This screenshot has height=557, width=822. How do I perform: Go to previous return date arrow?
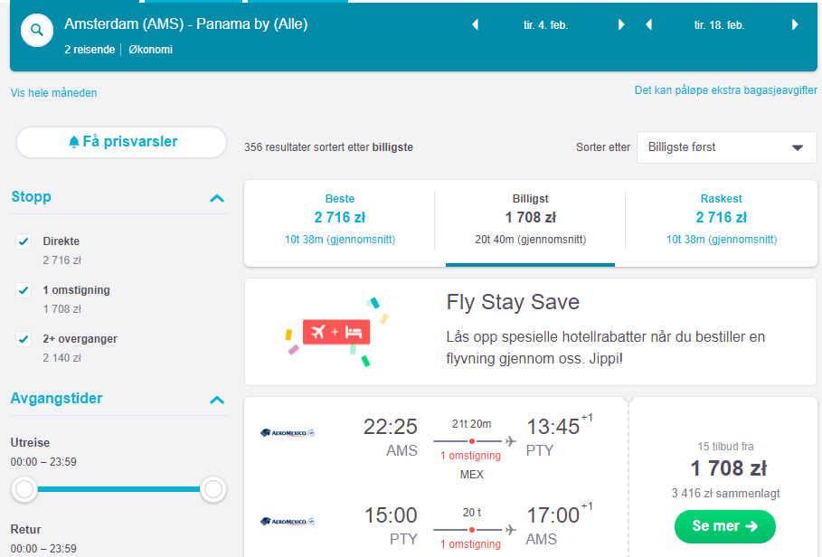point(648,24)
